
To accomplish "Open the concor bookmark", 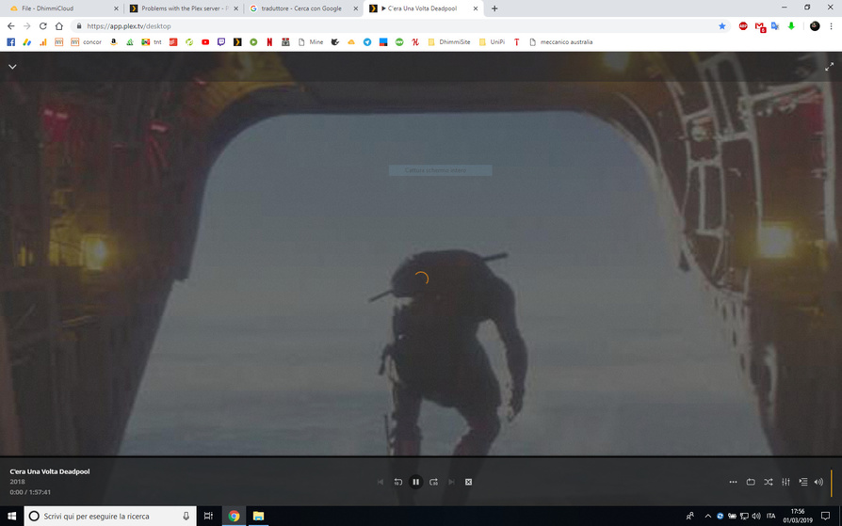I will tap(87, 41).
